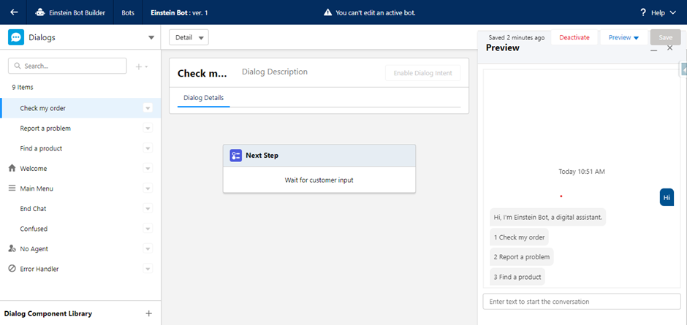Close the Preview panel
This screenshot has height=325, width=687.
tap(669, 47)
